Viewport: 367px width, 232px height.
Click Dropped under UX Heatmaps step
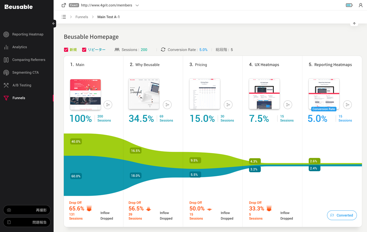point(287,218)
